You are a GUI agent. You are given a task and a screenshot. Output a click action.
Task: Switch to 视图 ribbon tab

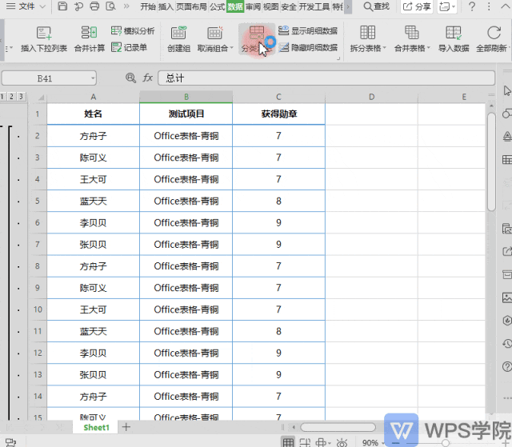[x=270, y=6]
